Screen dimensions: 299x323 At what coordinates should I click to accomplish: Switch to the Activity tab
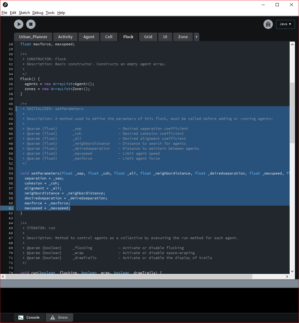click(65, 37)
